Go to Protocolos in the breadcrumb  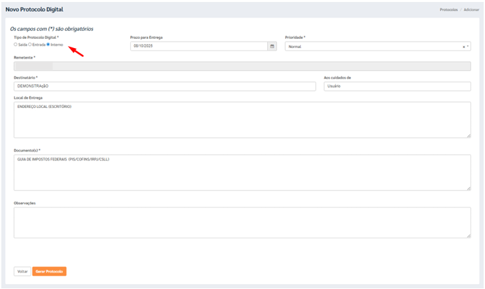click(x=449, y=10)
